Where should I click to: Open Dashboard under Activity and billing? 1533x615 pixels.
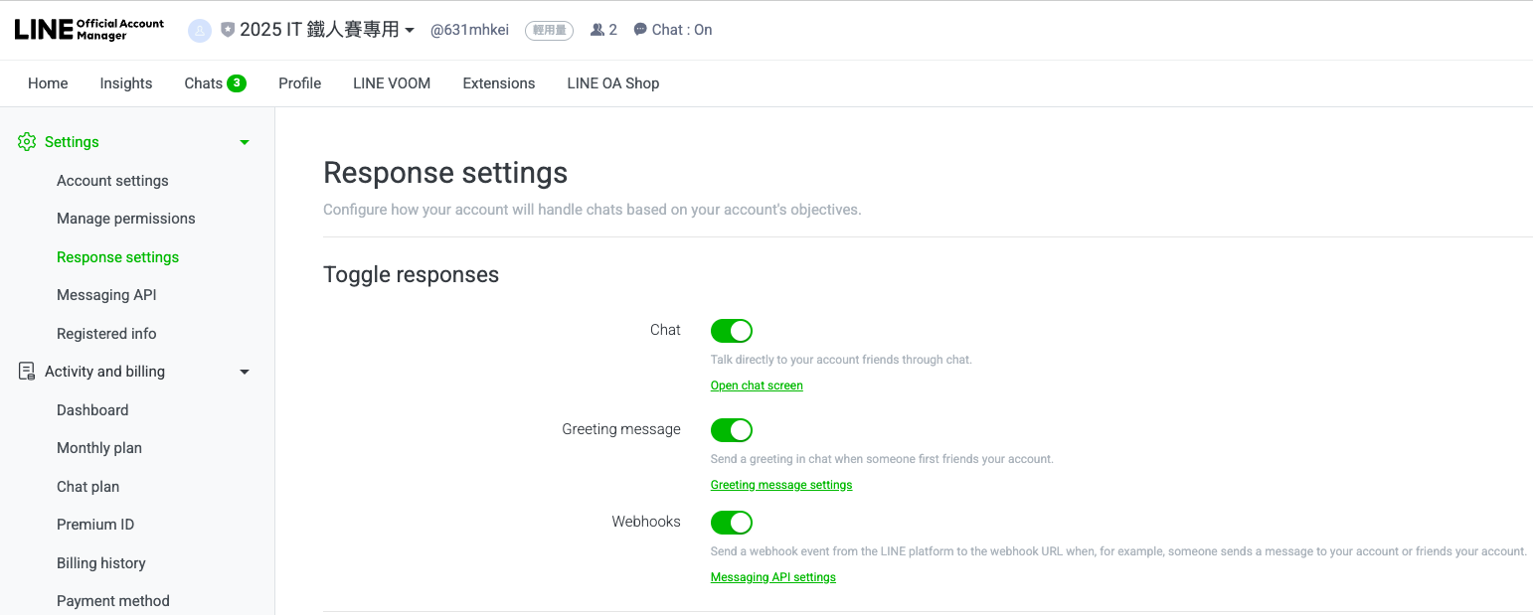(x=92, y=410)
